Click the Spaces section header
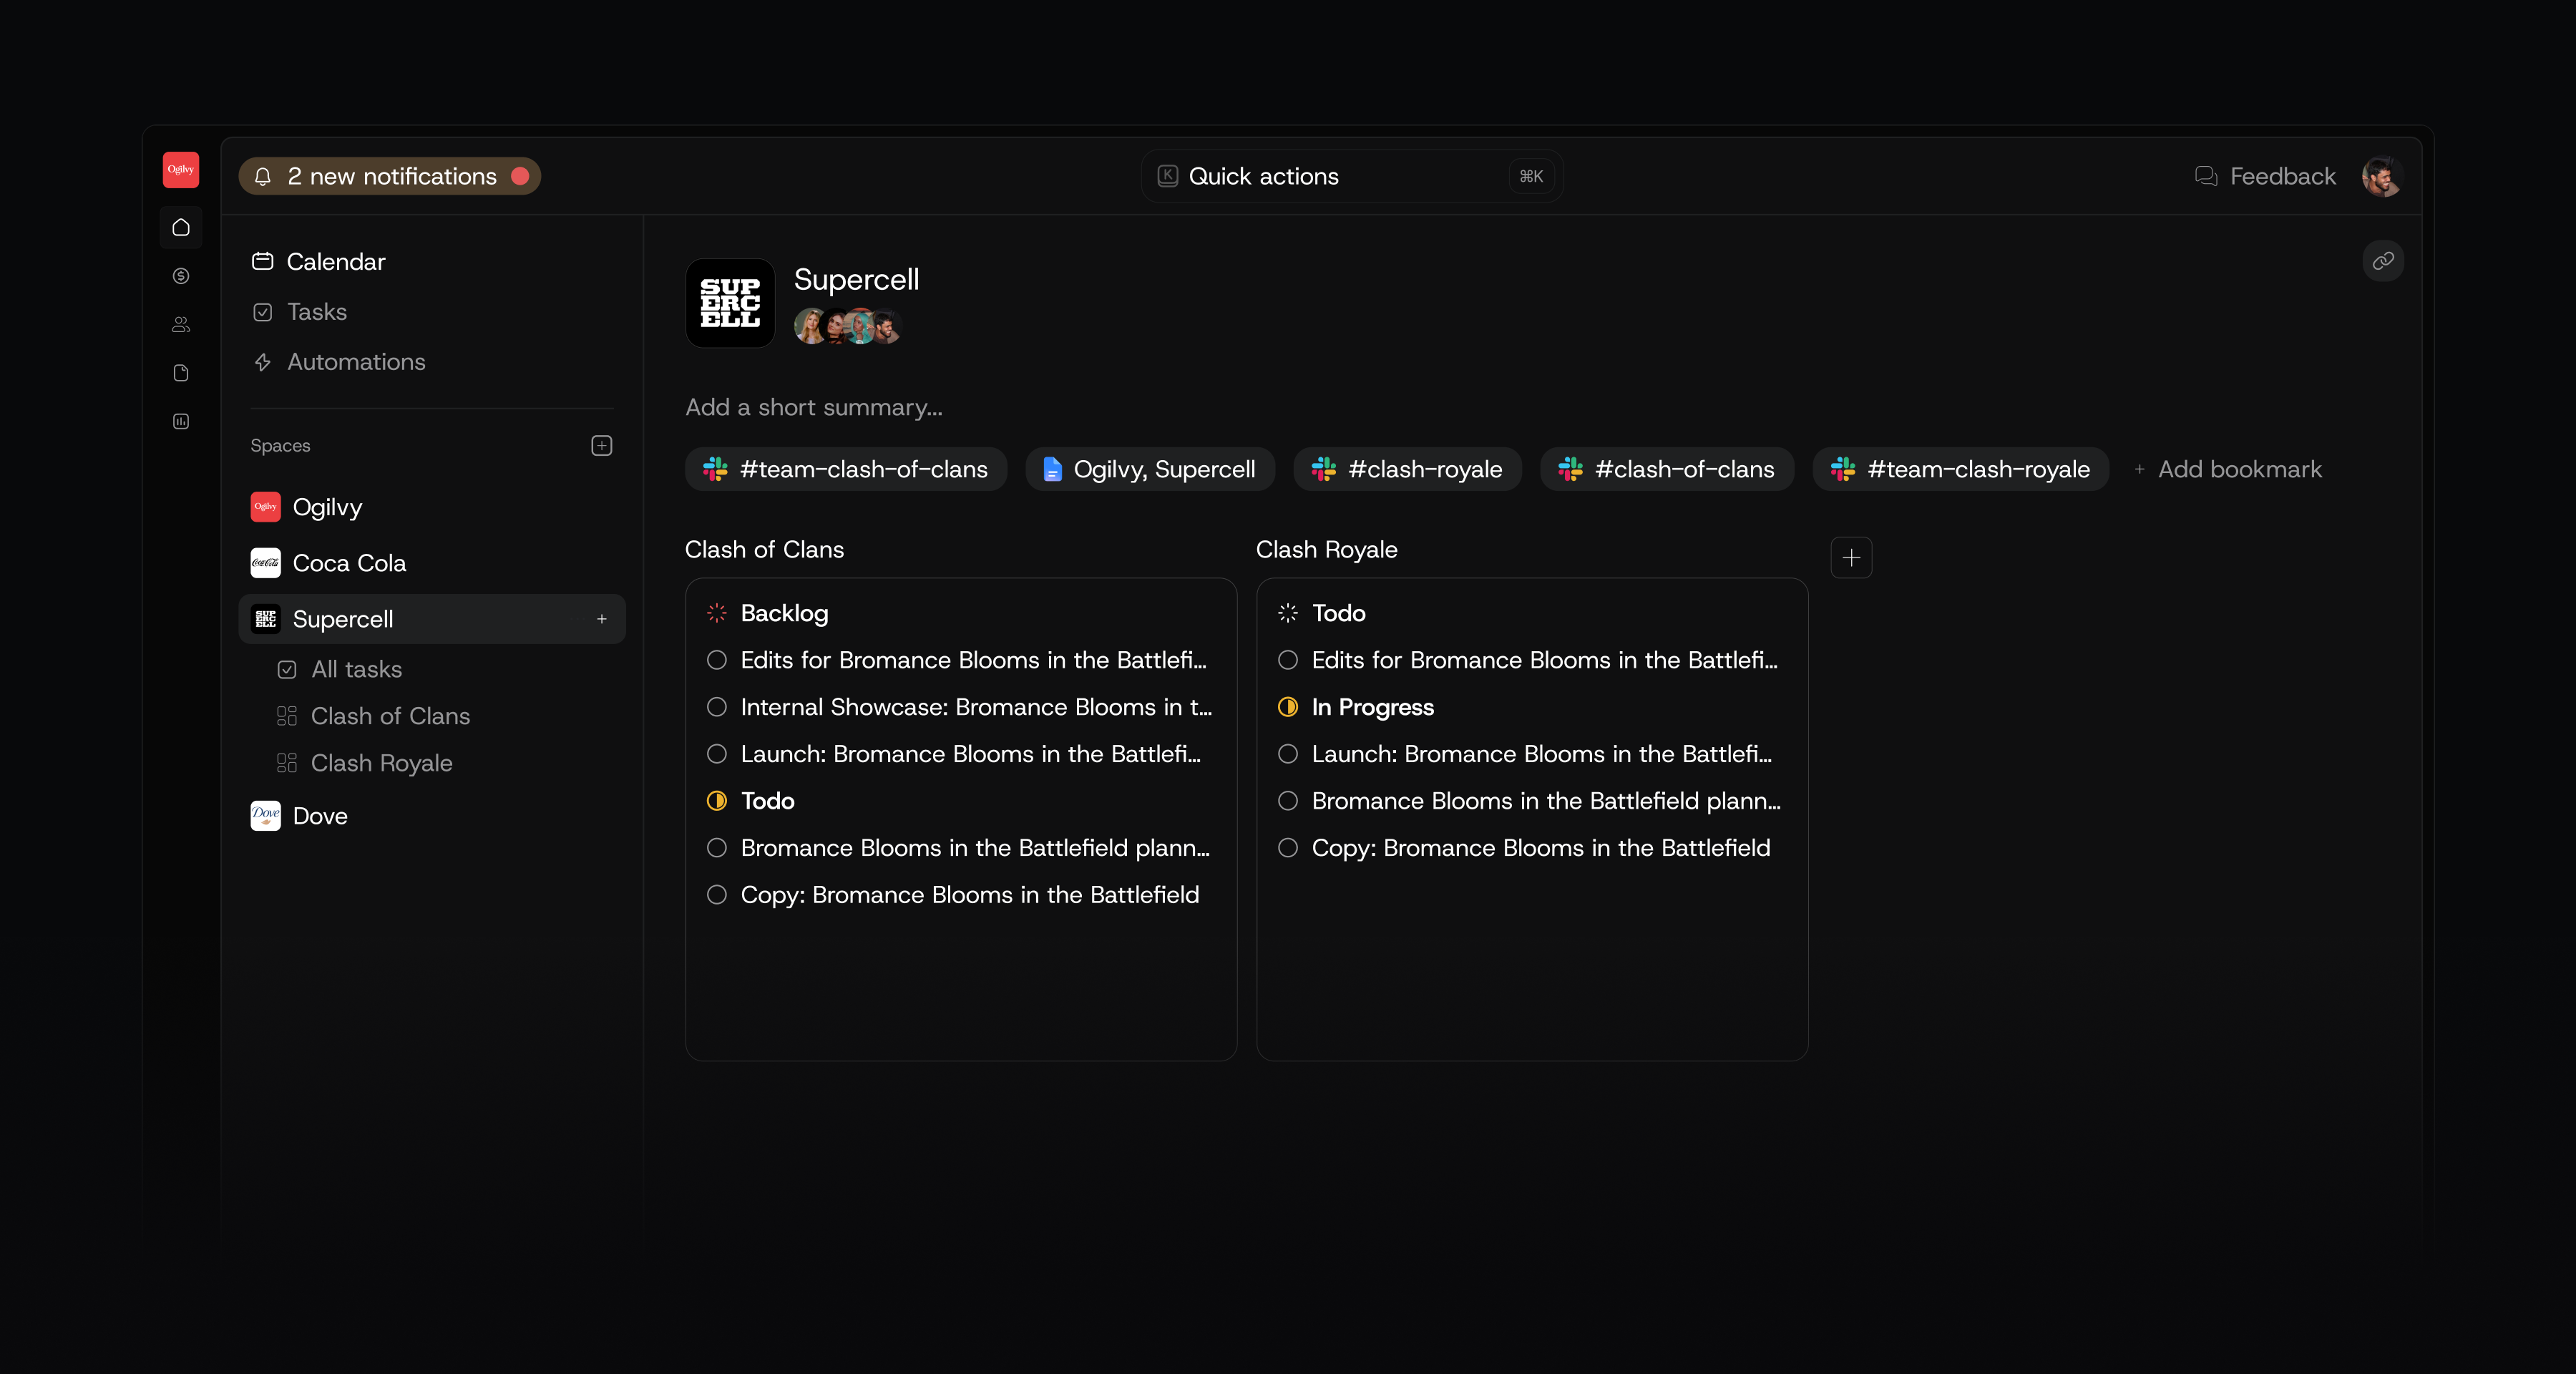 (280, 446)
